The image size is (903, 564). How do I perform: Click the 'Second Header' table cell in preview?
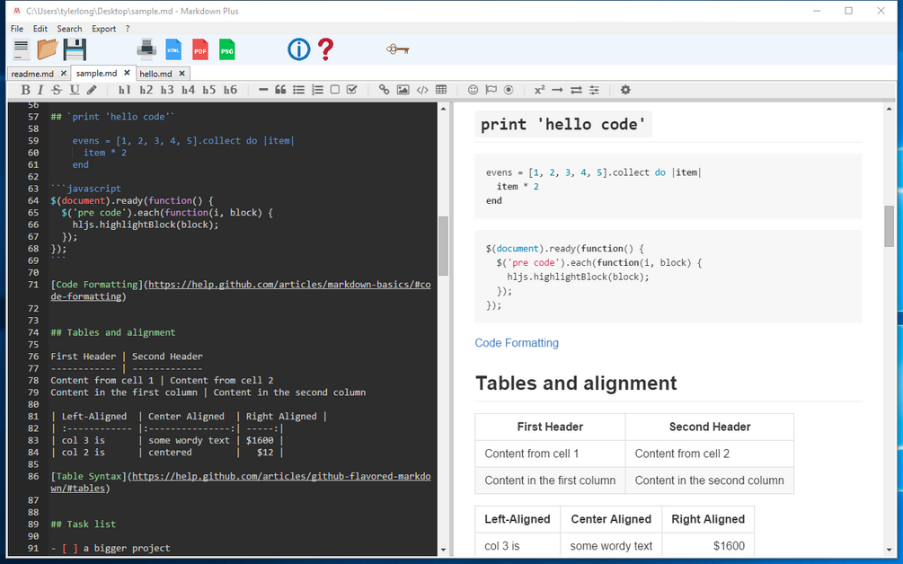point(710,427)
